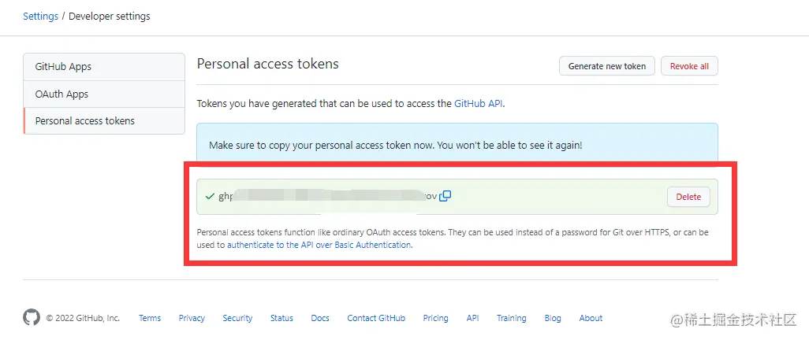Open the Status footer link
The image size is (809, 340).
coord(281,318)
